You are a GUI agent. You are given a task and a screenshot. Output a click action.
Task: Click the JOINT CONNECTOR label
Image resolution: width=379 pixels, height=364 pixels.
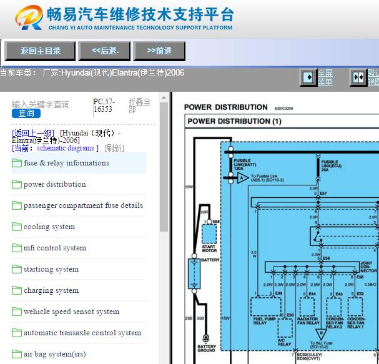[368, 267]
